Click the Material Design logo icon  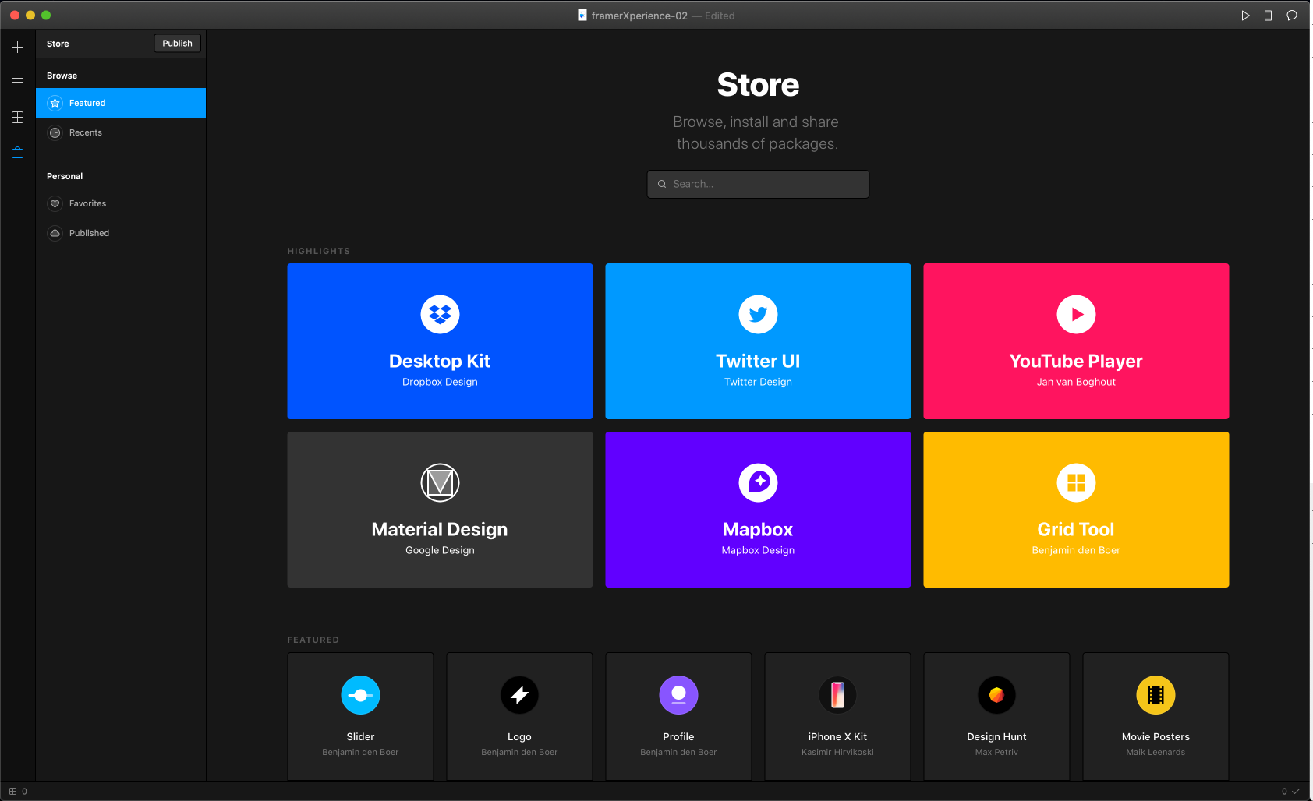[x=440, y=483]
